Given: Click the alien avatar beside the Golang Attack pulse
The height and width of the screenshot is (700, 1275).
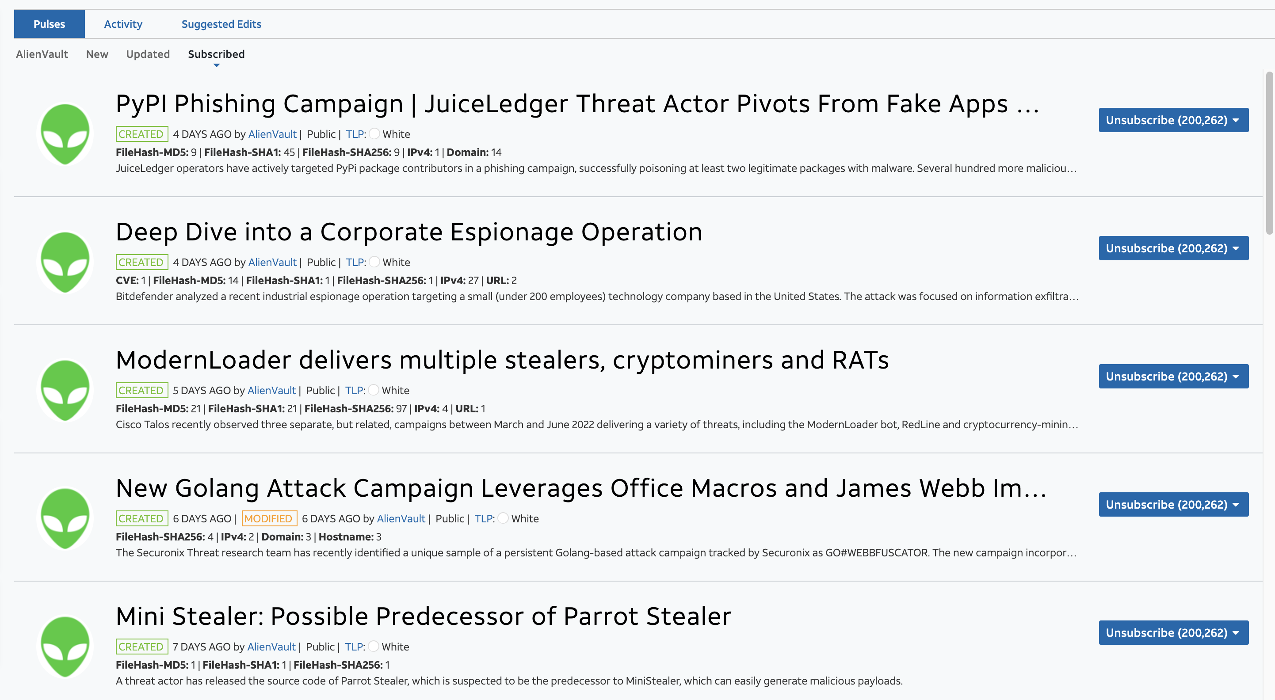Looking at the screenshot, I should 65,518.
